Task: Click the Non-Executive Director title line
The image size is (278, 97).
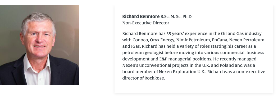Action: point(146,23)
